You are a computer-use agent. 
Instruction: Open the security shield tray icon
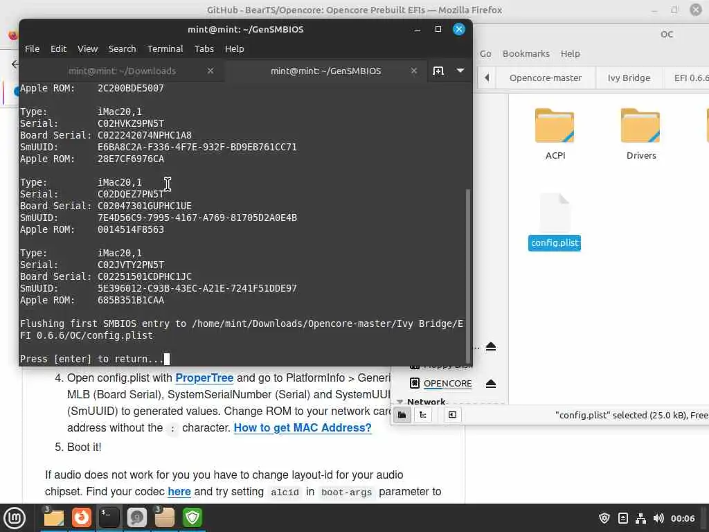(x=604, y=518)
